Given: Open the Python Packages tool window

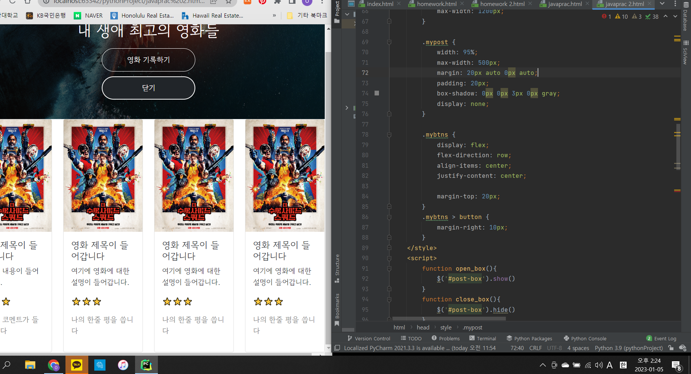Looking at the screenshot, I should tap(529, 338).
